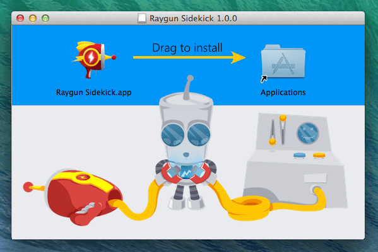Click the disk proxy icon in title bar
Screen dimensions: 378x252
142,18
